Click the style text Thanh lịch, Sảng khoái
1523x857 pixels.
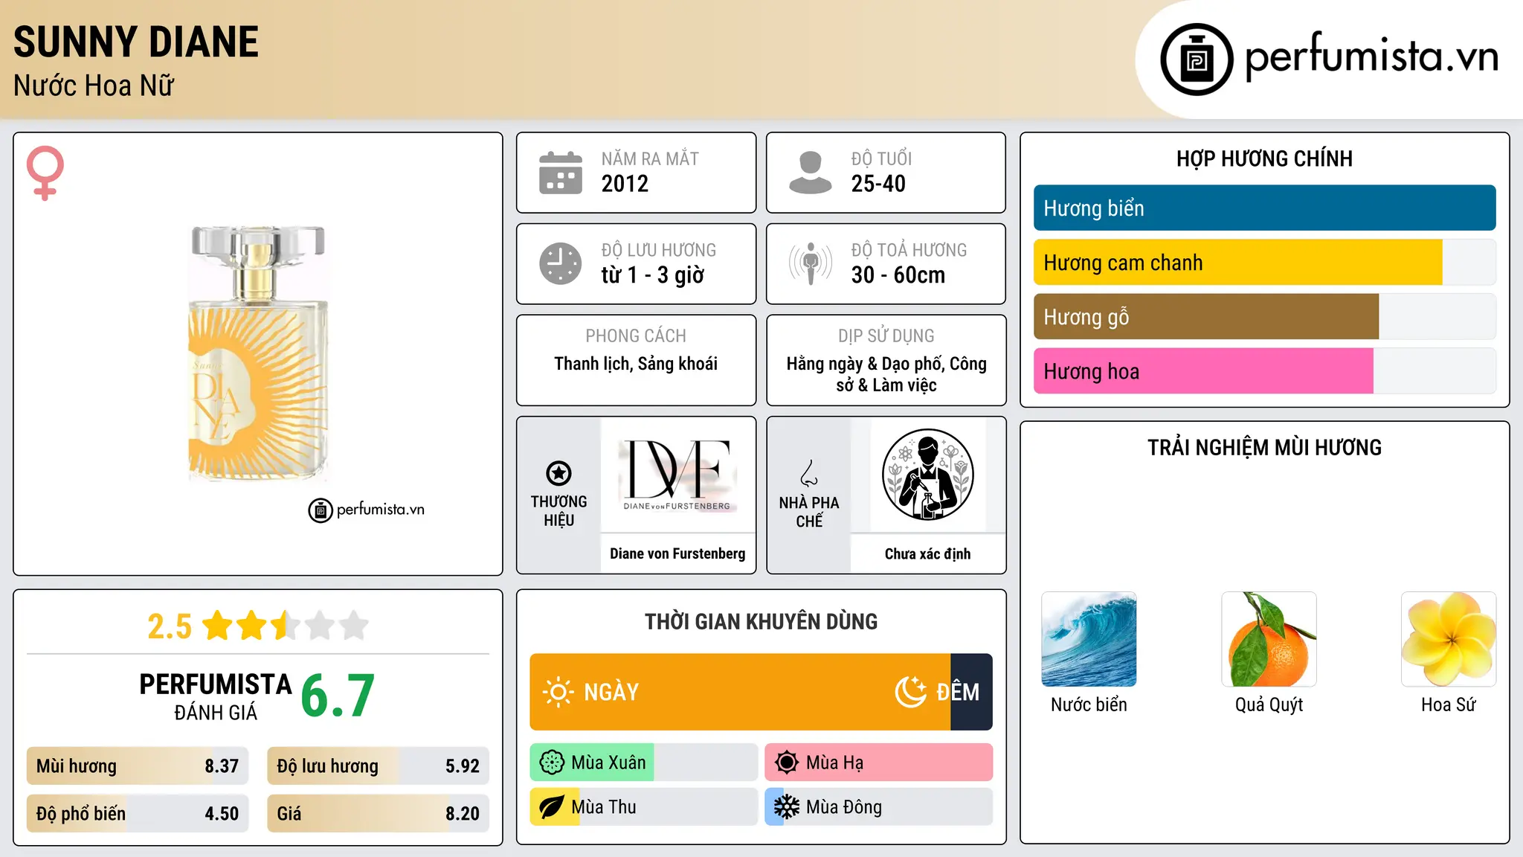[x=636, y=364]
